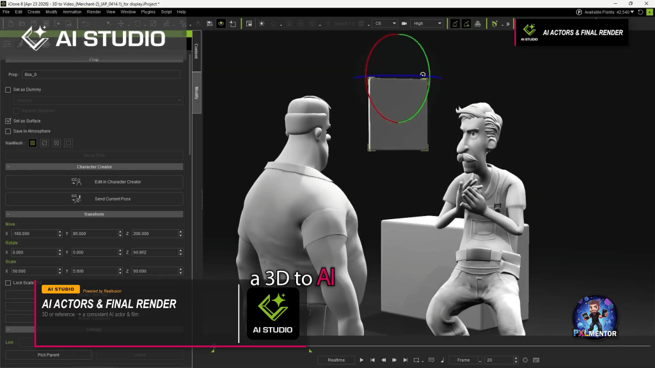Select the fourth NavMesh mode icon
This screenshot has height=368, width=655.
coord(68,143)
